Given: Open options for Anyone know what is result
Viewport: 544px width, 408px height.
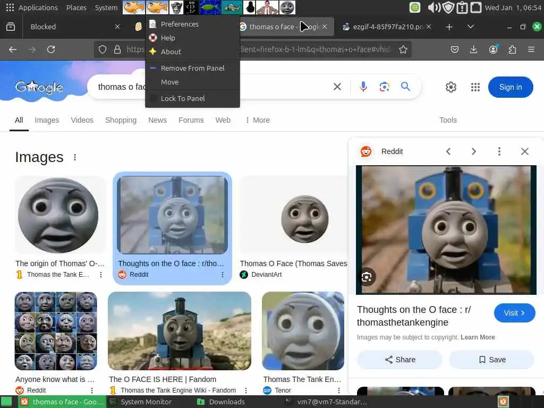Looking at the screenshot, I should point(91,390).
